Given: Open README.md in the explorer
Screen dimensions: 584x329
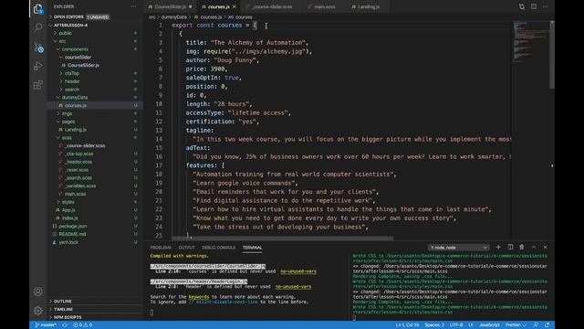Looking at the screenshot, I should tap(72, 234).
